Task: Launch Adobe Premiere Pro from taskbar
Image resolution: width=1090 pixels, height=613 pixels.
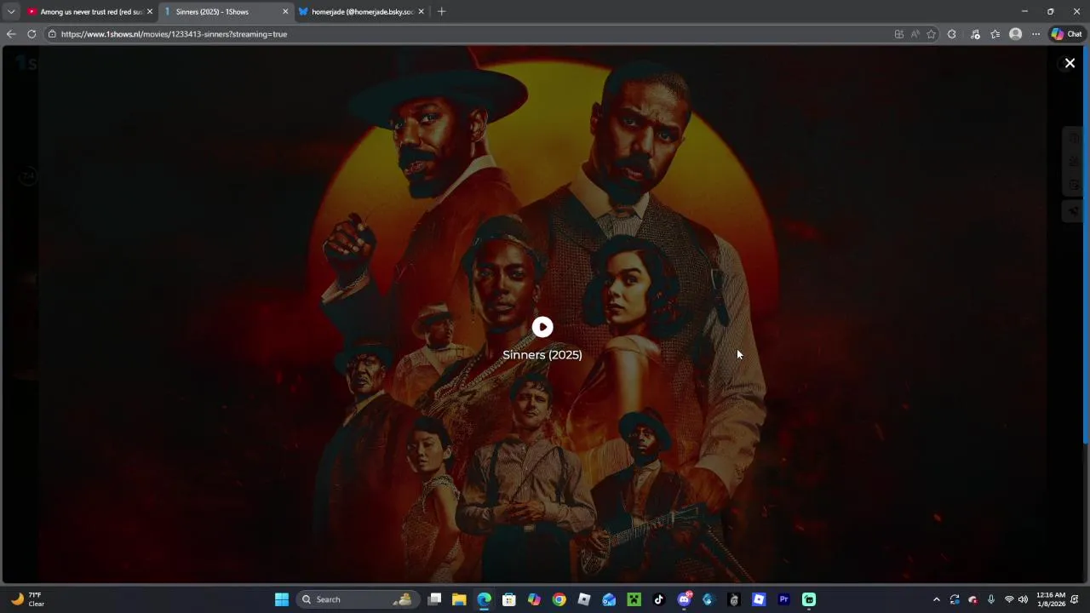Action: tap(783, 599)
